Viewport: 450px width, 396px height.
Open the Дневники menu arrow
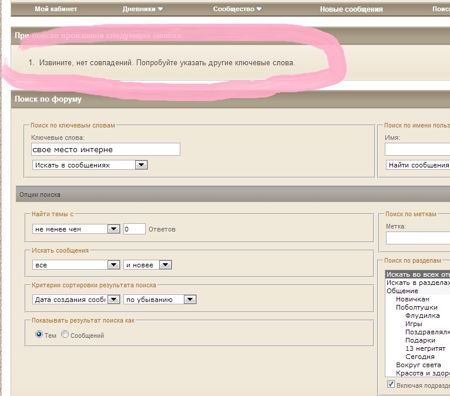click(x=160, y=9)
